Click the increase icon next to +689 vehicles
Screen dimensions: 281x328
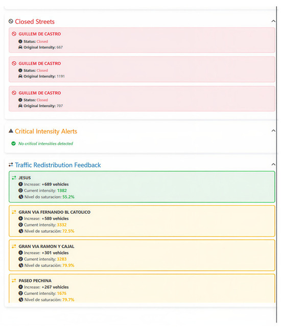point(20,184)
